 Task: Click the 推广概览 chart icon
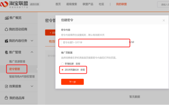(7, 18)
